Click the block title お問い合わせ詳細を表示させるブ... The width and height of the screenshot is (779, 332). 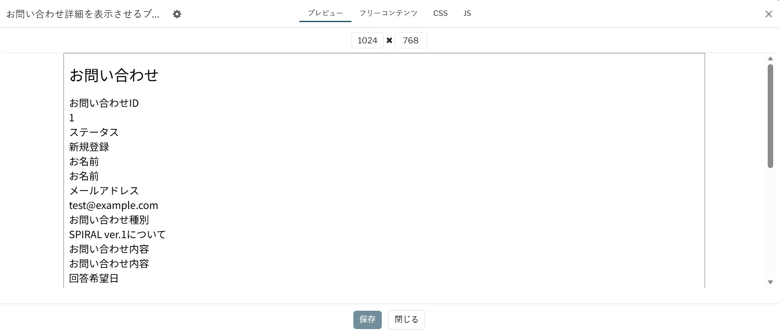(83, 14)
